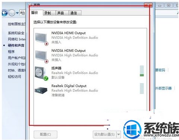Open the 系统和安全 category link
The height and width of the screenshot is (140, 179).
(16, 33)
